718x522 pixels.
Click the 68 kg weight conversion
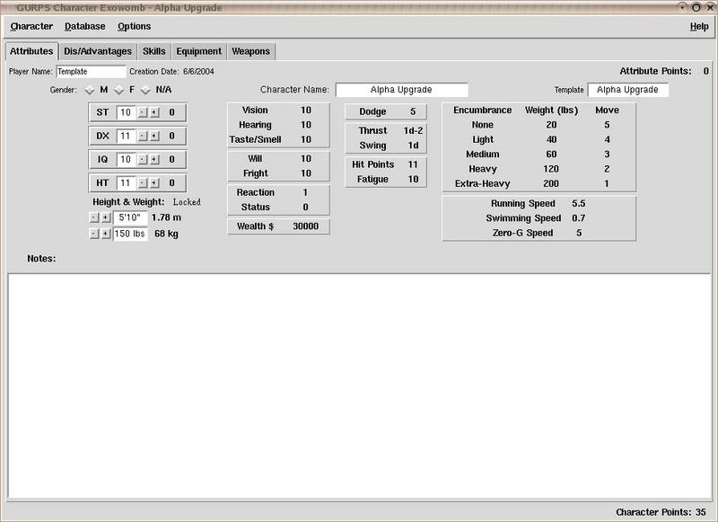(166, 234)
